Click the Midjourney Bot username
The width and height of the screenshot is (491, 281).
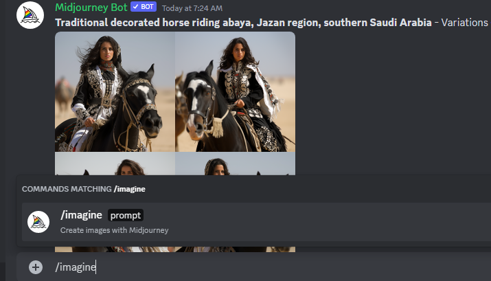[x=91, y=7]
